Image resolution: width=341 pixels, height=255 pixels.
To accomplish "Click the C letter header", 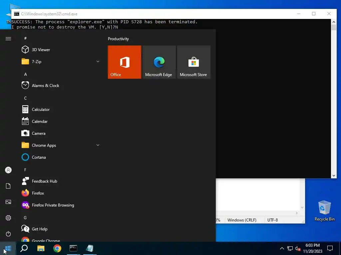I will click(25, 98).
